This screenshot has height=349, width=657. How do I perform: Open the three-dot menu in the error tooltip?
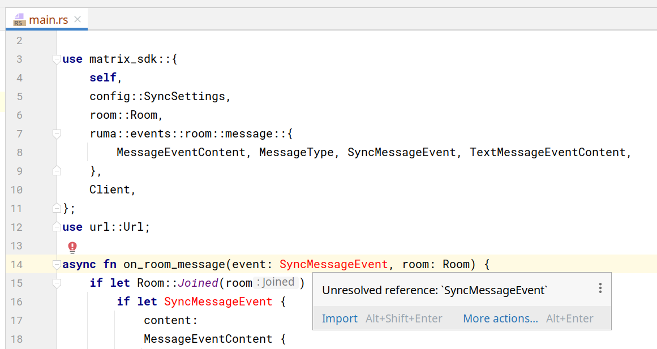pyautogui.click(x=599, y=288)
